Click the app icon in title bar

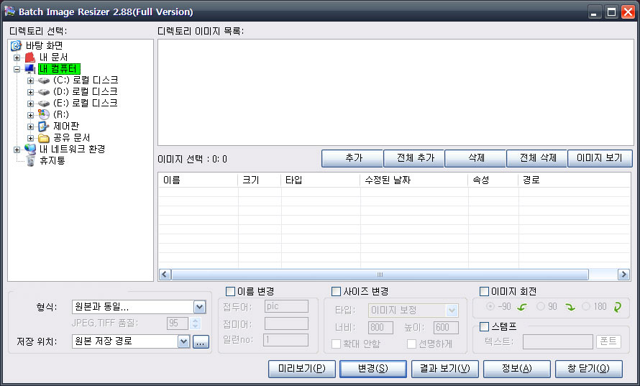(x=10, y=12)
